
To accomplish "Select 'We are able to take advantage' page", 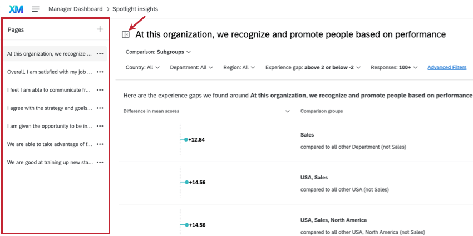I will click(x=50, y=144).
